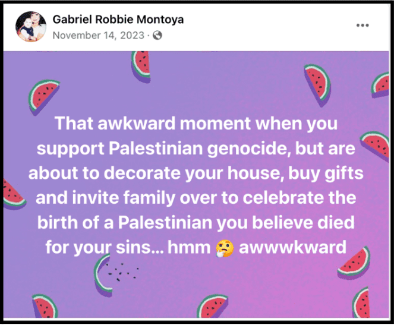The width and height of the screenshot is (394, 325).
Task: Click the words "That awkward moment when you"
Action: point(197,124)
